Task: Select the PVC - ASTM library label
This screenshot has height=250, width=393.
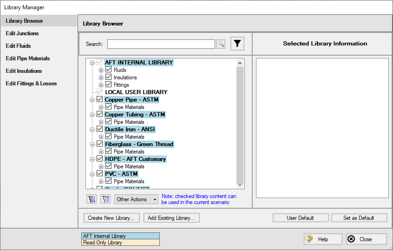Action: (121, 173)
